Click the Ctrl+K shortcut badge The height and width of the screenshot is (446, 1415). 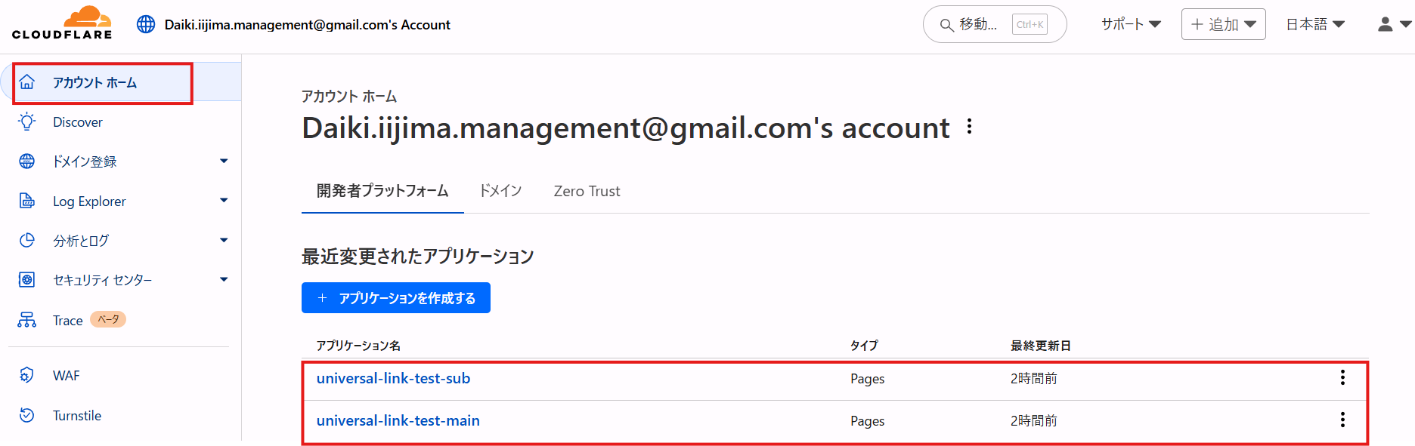point(1030,24)
